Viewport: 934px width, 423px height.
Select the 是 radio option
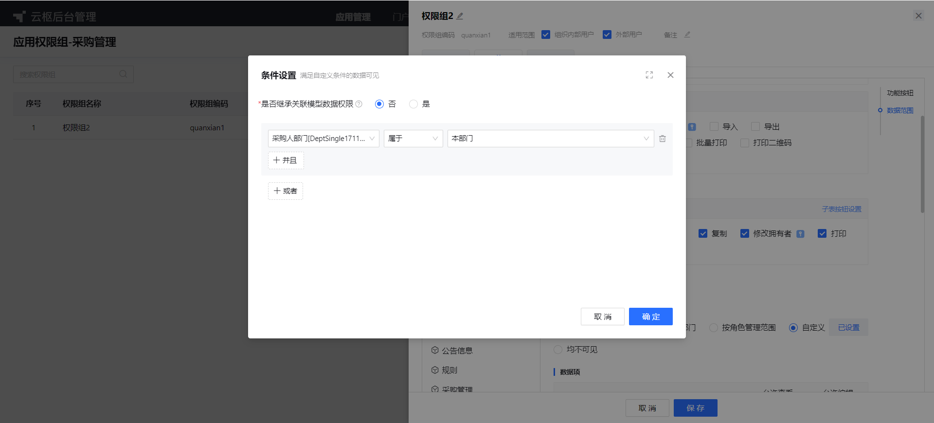point(413,104)
